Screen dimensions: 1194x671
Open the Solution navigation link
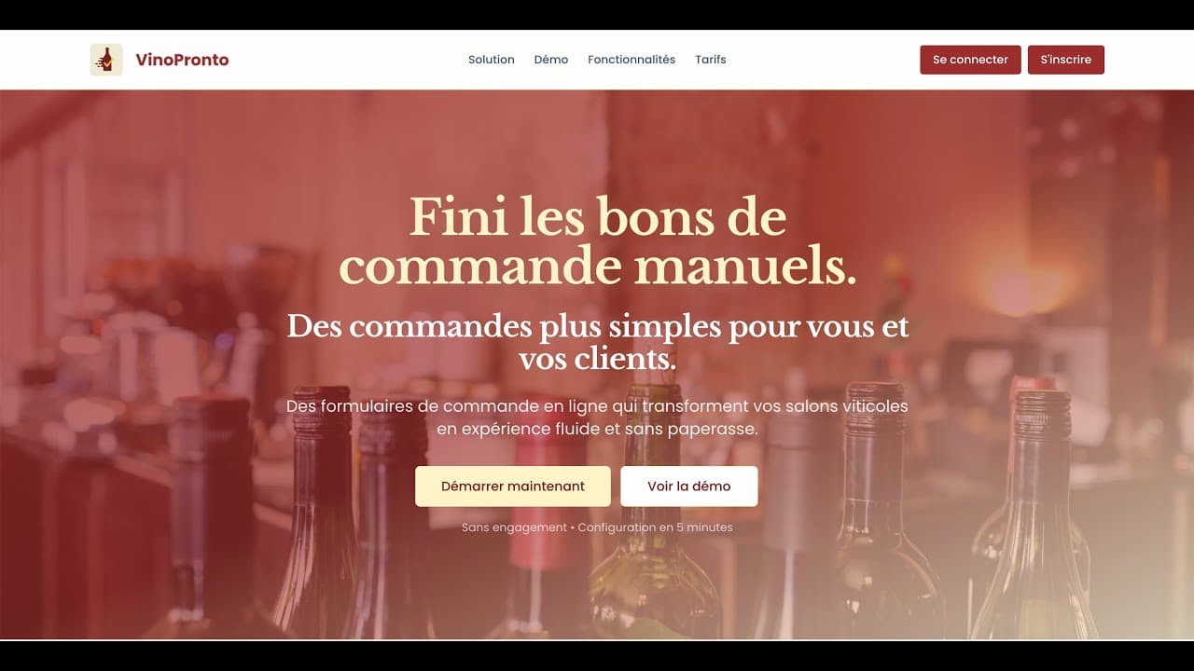[x=492, y=60]
